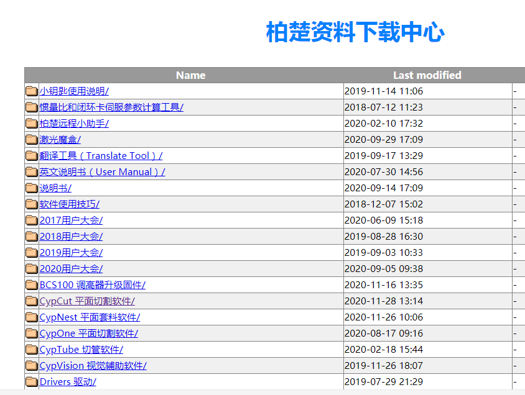Open the 说明书 folder link
525x395 pixels.
(55, 188)
